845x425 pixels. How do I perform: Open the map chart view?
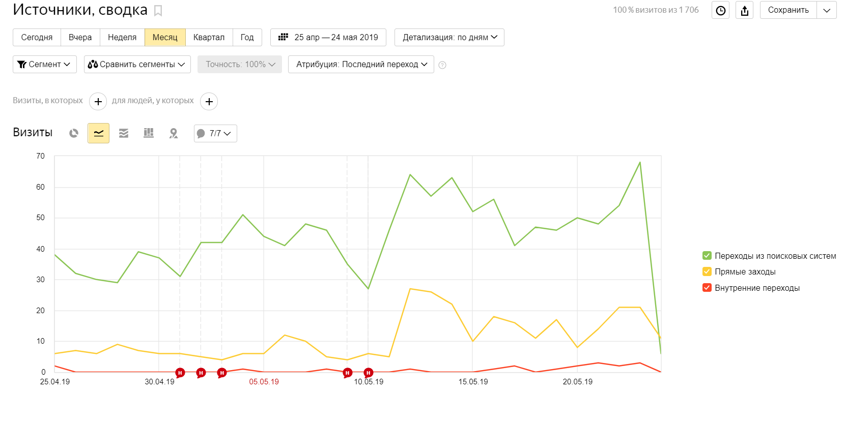[x=174, y=133]
